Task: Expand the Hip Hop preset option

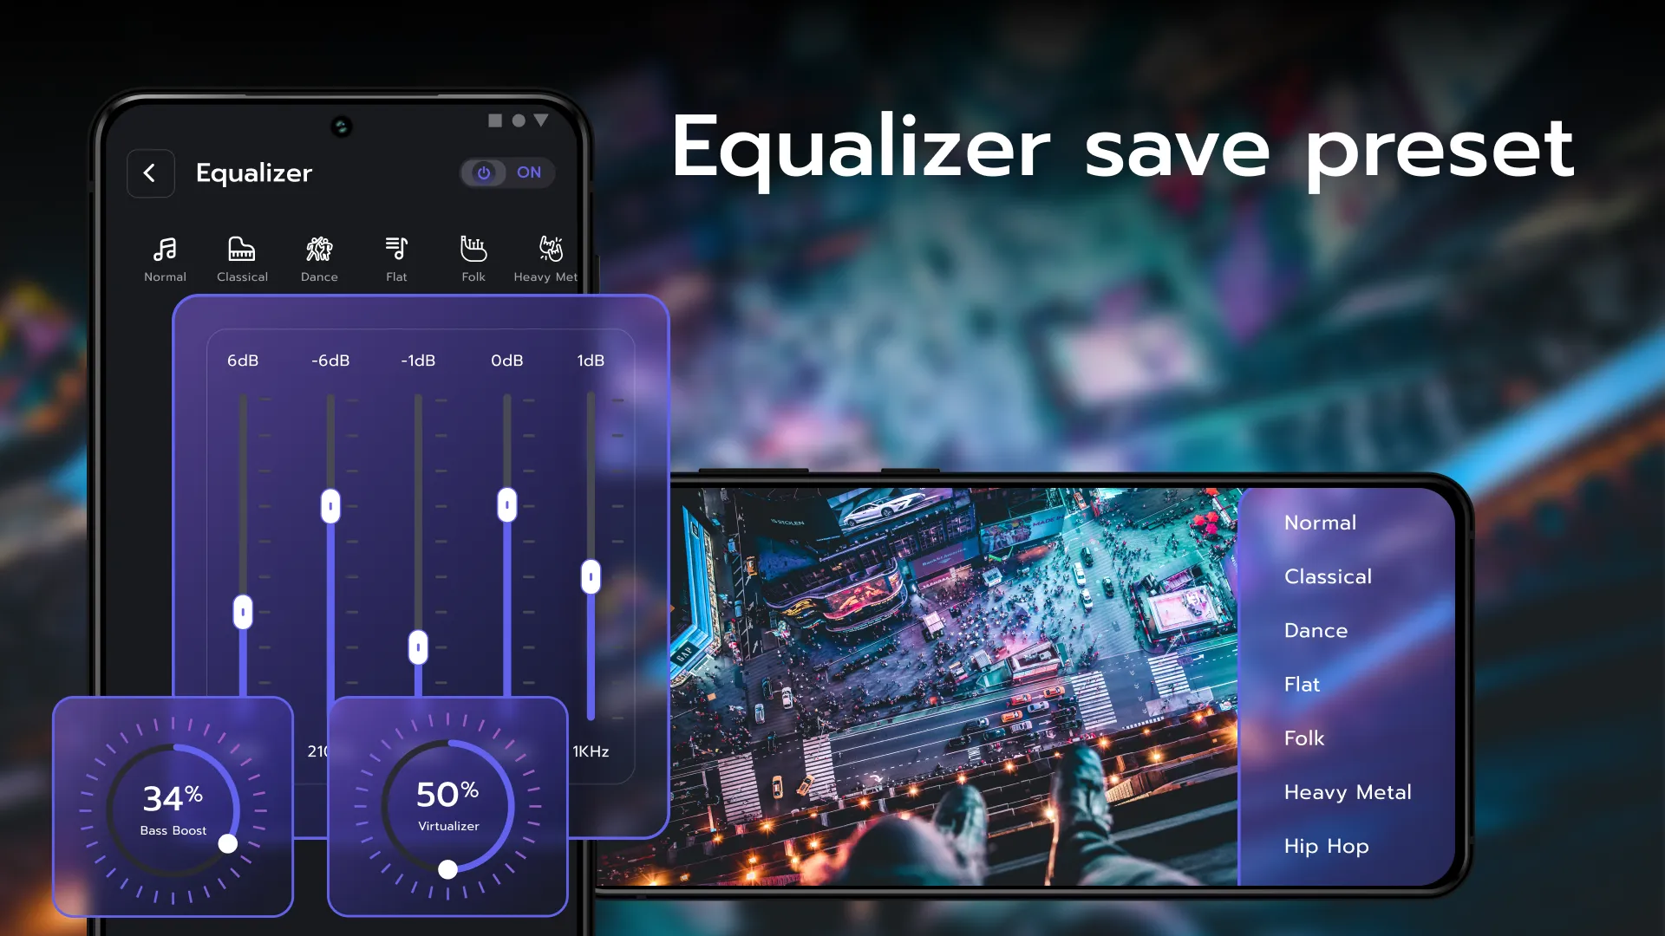Action: [x=1324, y=846]
